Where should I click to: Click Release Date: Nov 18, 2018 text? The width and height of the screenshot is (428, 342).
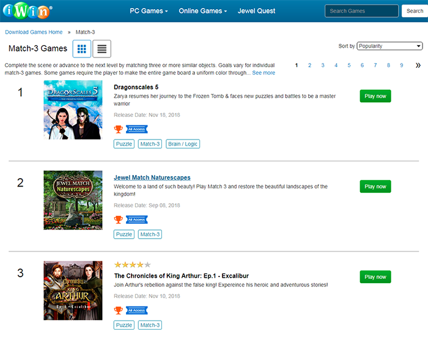tap(147, 115)
